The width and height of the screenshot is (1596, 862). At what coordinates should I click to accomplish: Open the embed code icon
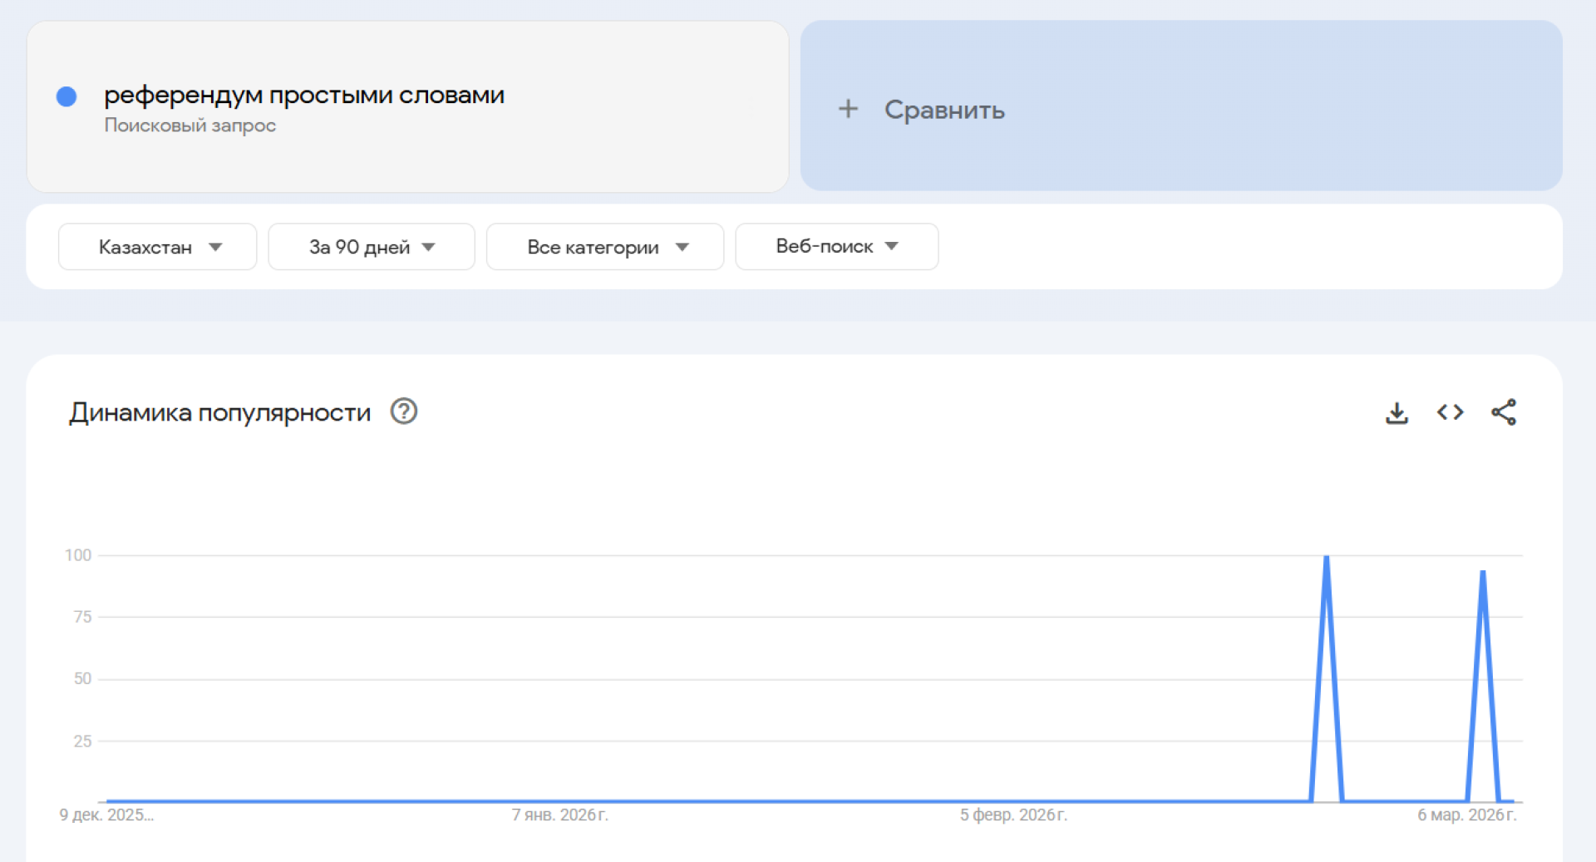1450,412
